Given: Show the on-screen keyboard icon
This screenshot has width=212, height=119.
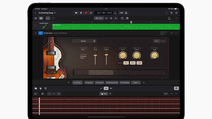Looking at the screenshot, I should [176, 88].
